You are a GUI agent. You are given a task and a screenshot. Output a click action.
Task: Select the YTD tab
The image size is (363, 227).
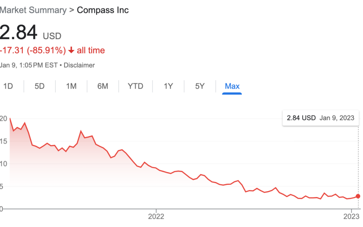(x=135, y=86)
